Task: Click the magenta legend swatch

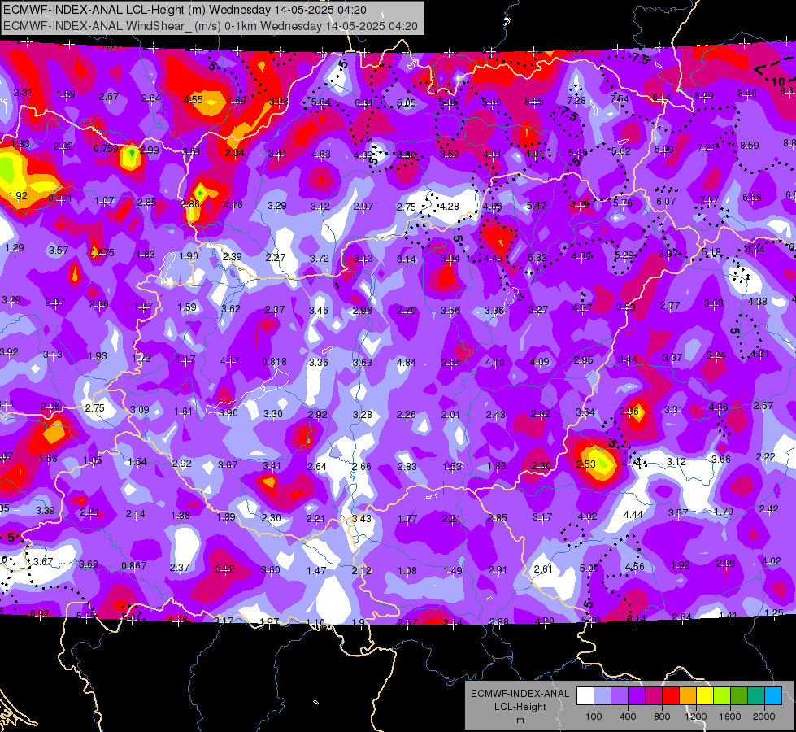Action: point(654,696)
